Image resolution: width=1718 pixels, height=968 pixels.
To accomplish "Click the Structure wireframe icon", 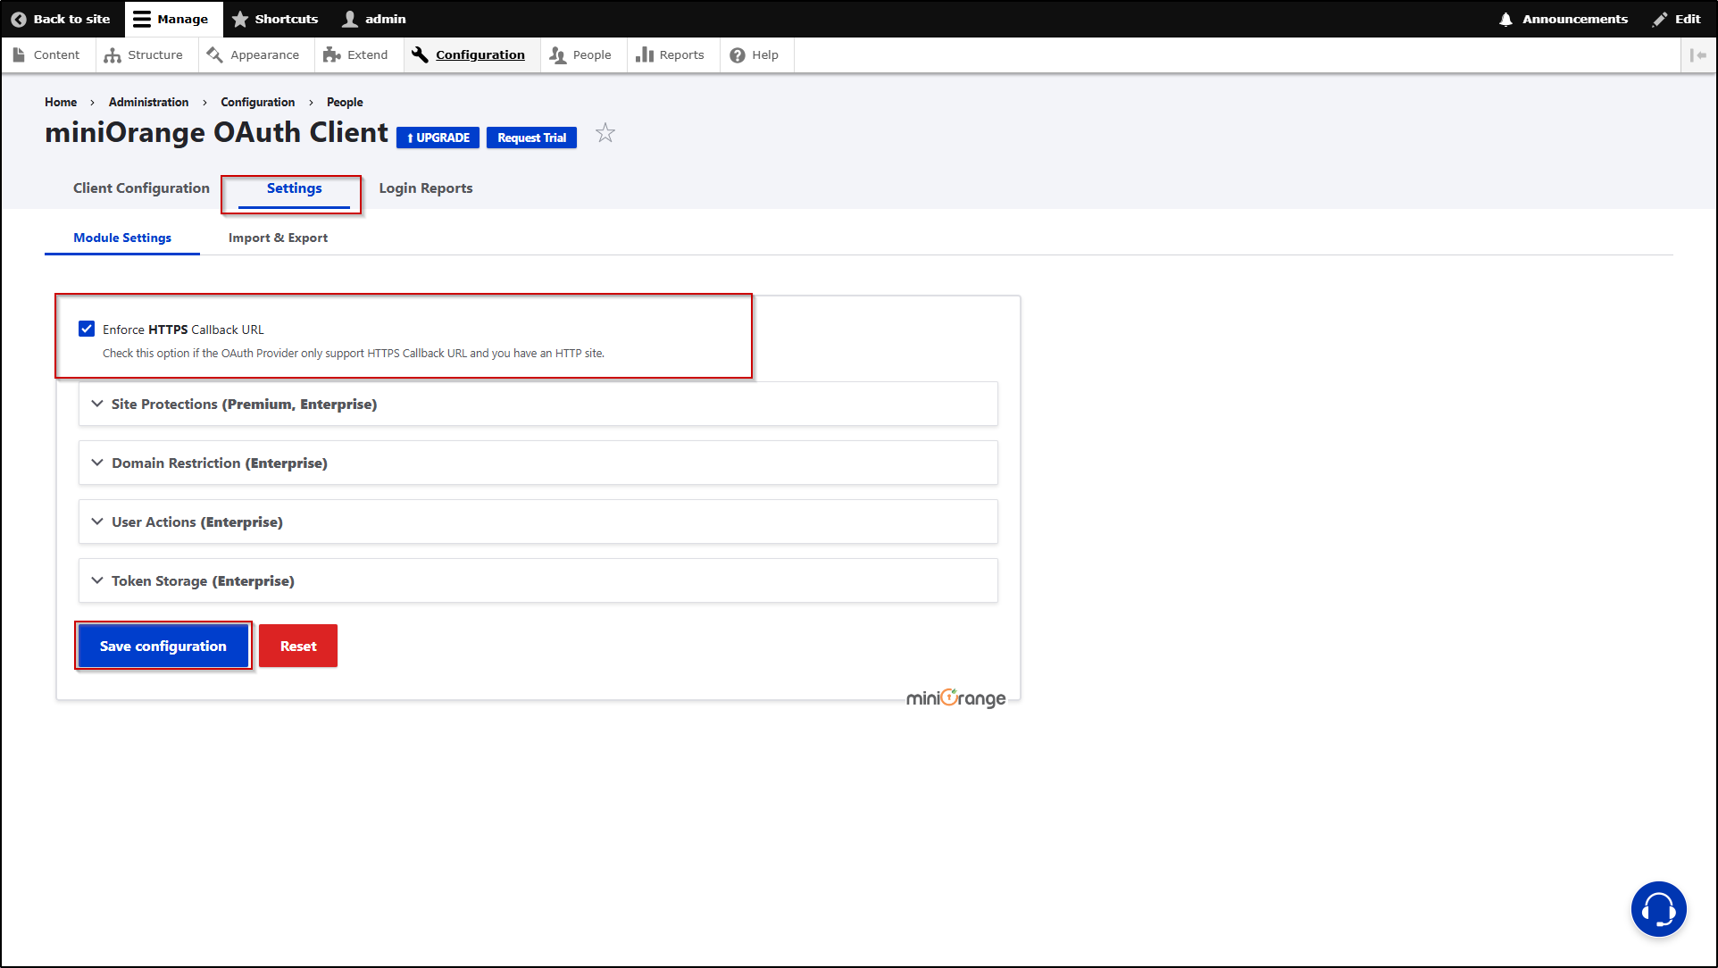I will pyautogui.click(x=113, y=54).
